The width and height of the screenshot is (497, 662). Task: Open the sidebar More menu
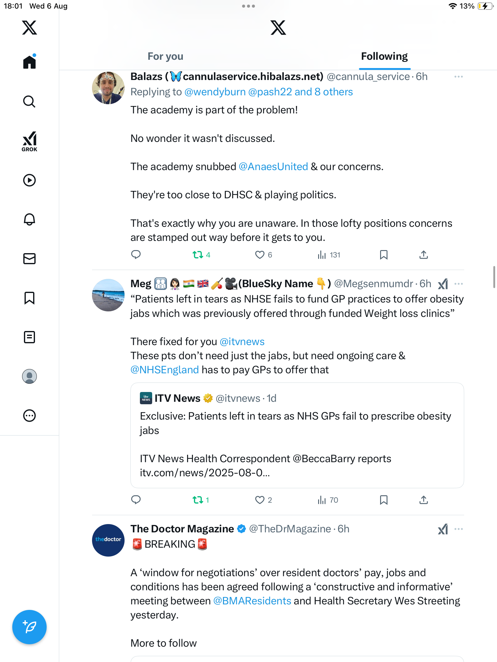point(29,416)
